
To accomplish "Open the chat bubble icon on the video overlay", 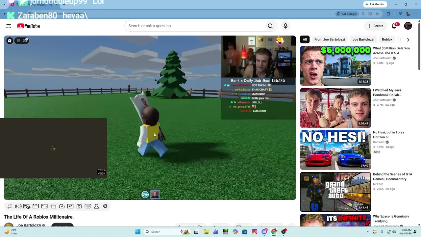I will click(x=25, y=41).
